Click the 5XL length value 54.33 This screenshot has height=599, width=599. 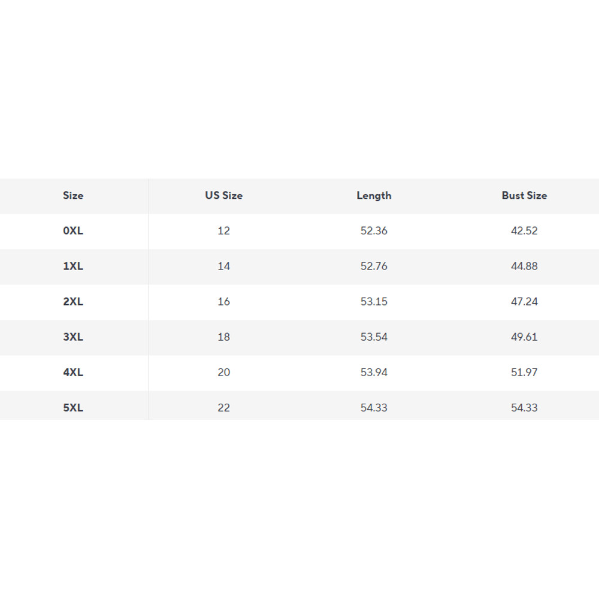(374, 407)
